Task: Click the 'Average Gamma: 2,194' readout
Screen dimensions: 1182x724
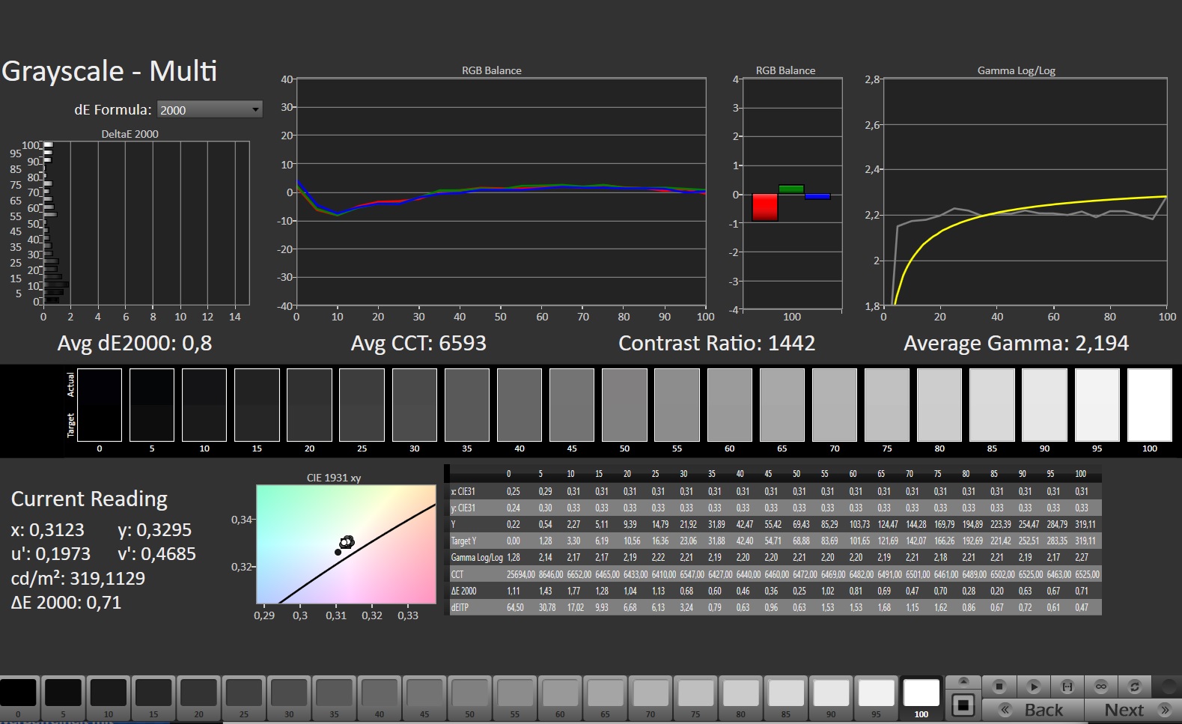Action: click(1016, 343)
